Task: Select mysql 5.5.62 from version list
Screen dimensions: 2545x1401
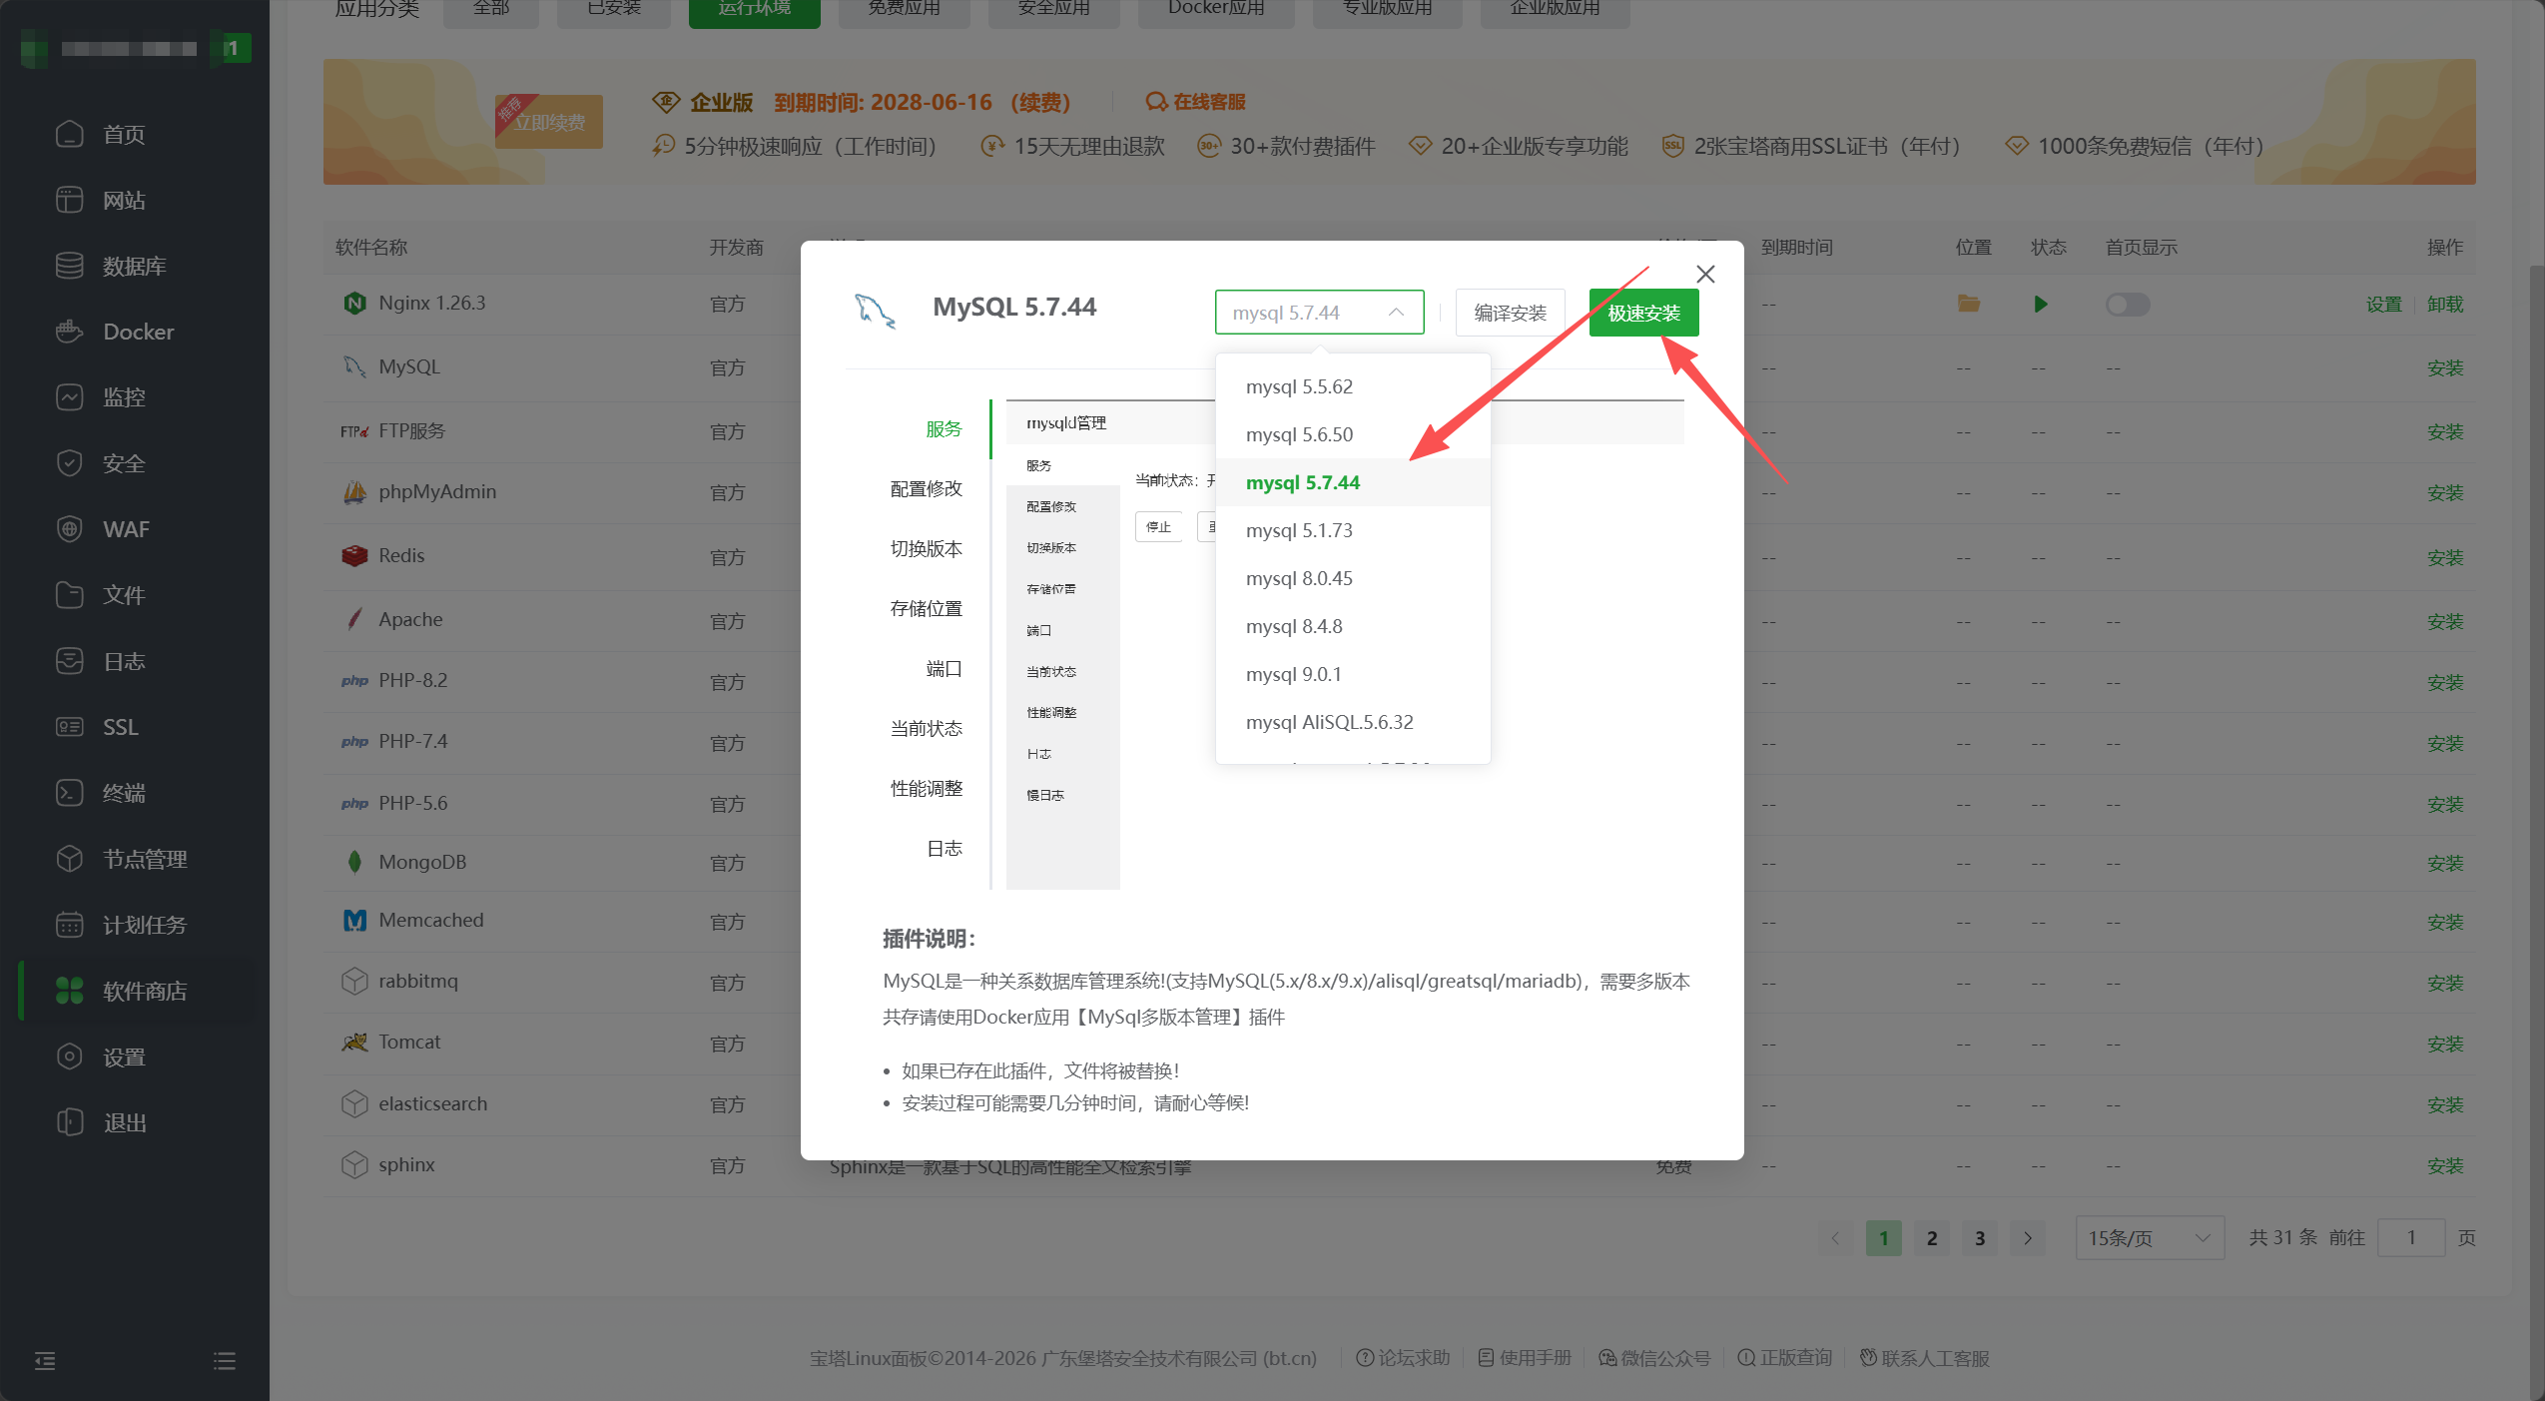Action: (x=1353, y=386)
